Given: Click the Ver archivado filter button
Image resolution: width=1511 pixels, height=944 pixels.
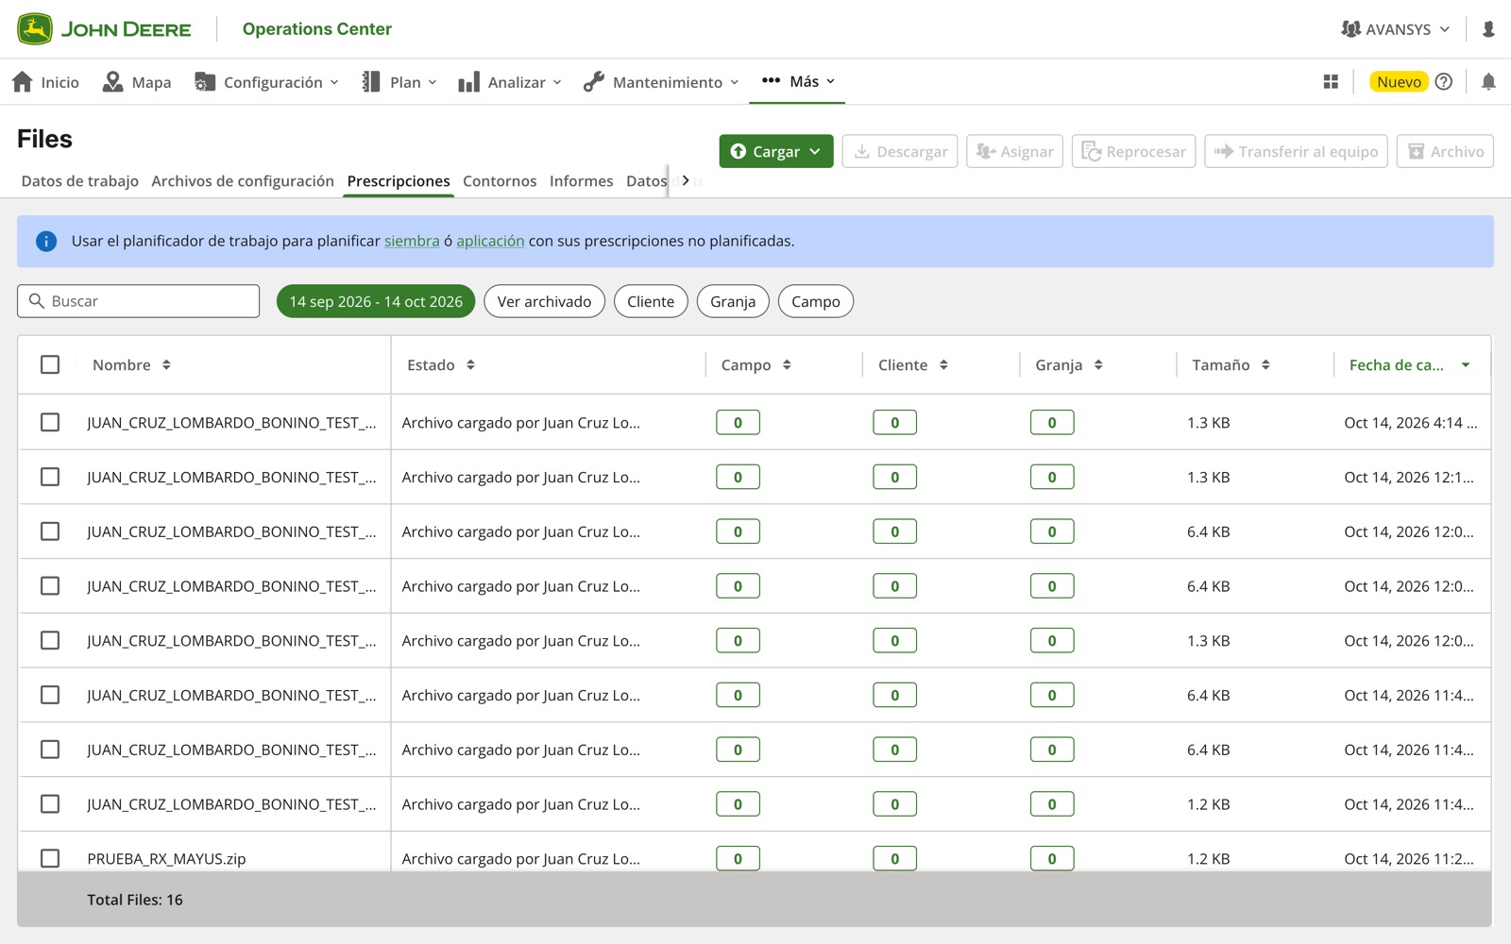Looking at the screenshot, I should point(544,301).
